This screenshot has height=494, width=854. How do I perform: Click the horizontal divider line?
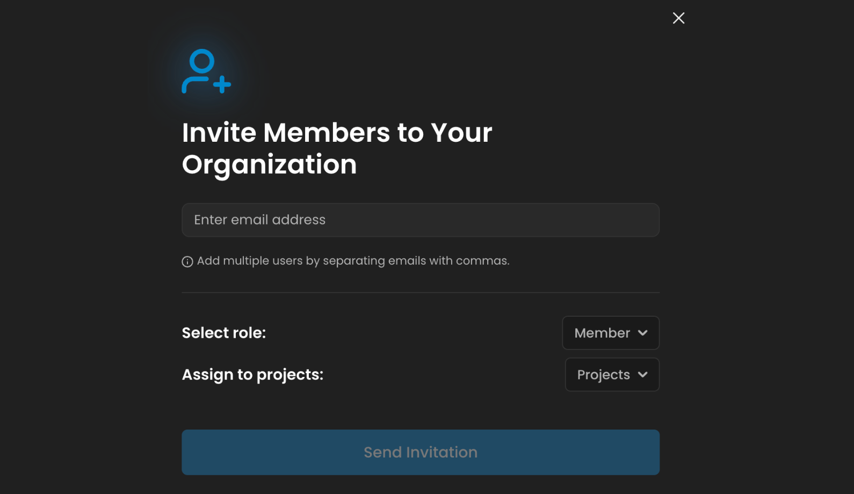coord(421,293)
